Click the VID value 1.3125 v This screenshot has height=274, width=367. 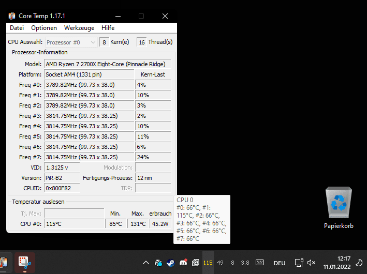click(62, 168)
